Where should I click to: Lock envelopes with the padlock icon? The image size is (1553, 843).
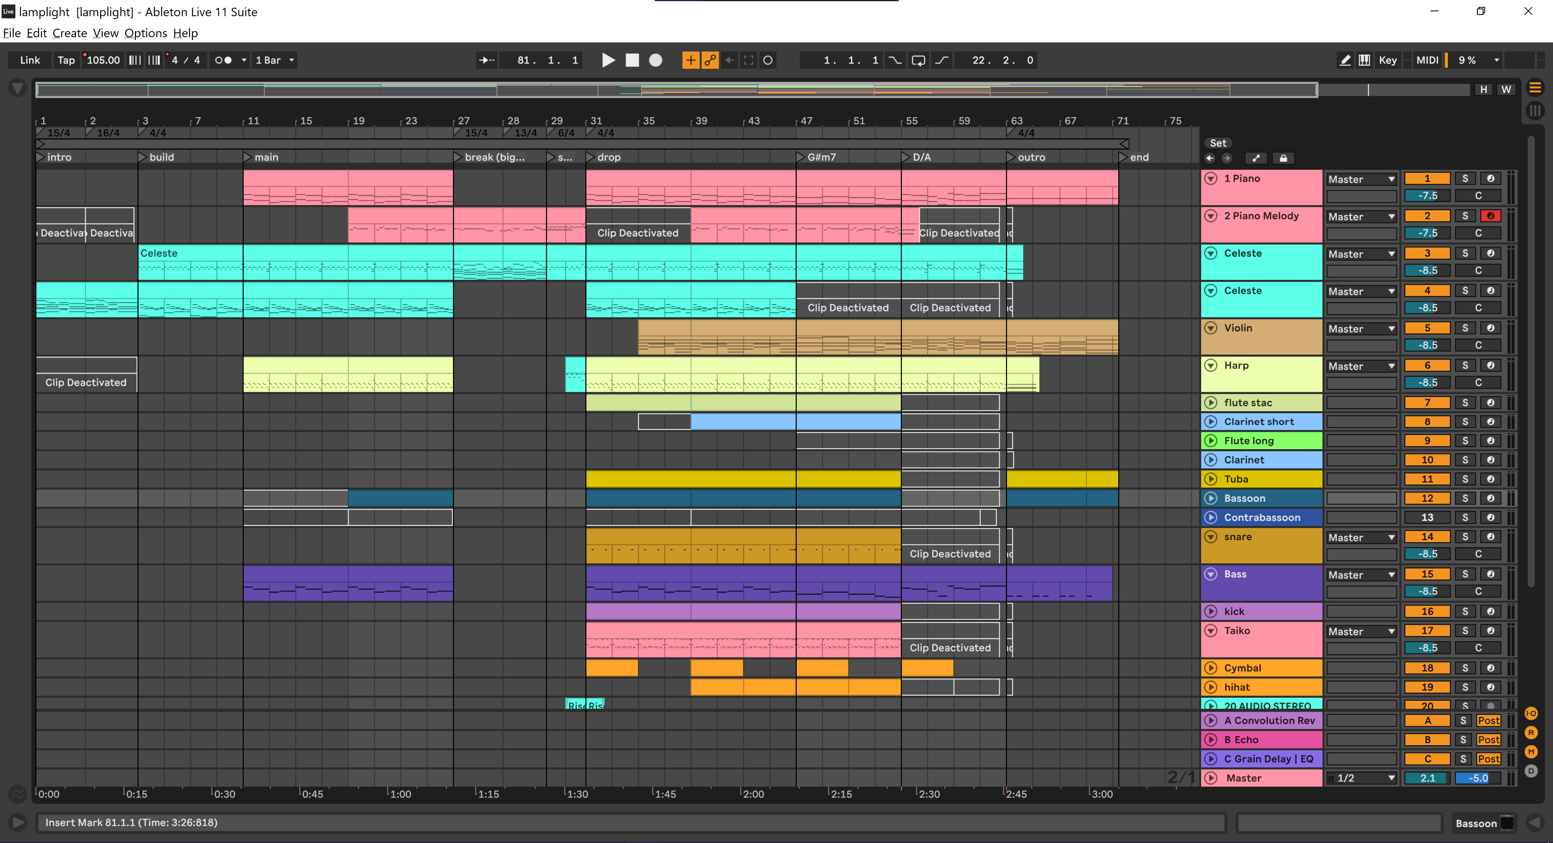click(x=1283, y=158)
